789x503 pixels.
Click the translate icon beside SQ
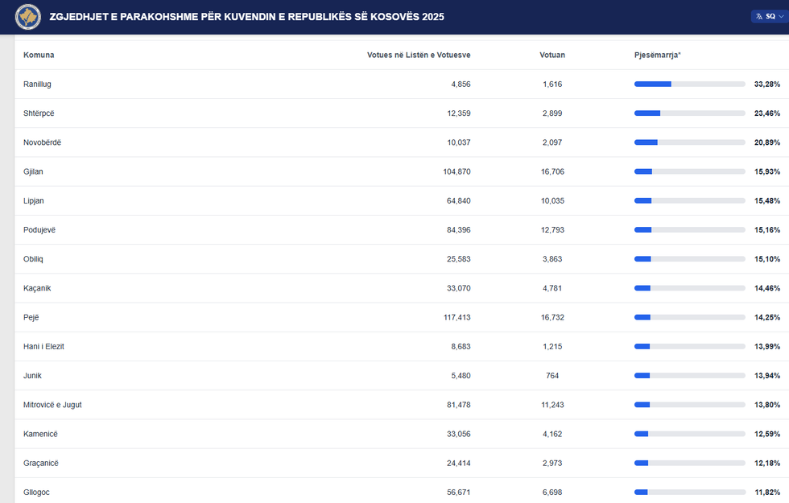coord(758,16)
